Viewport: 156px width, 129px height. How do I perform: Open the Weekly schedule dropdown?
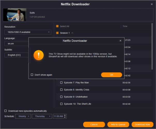coord(23,116)
